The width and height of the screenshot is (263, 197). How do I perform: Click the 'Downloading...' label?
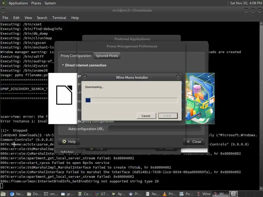tap(95, 87)
